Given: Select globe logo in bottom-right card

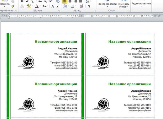Looking at the screenshot, I should (x=101, y=105).
